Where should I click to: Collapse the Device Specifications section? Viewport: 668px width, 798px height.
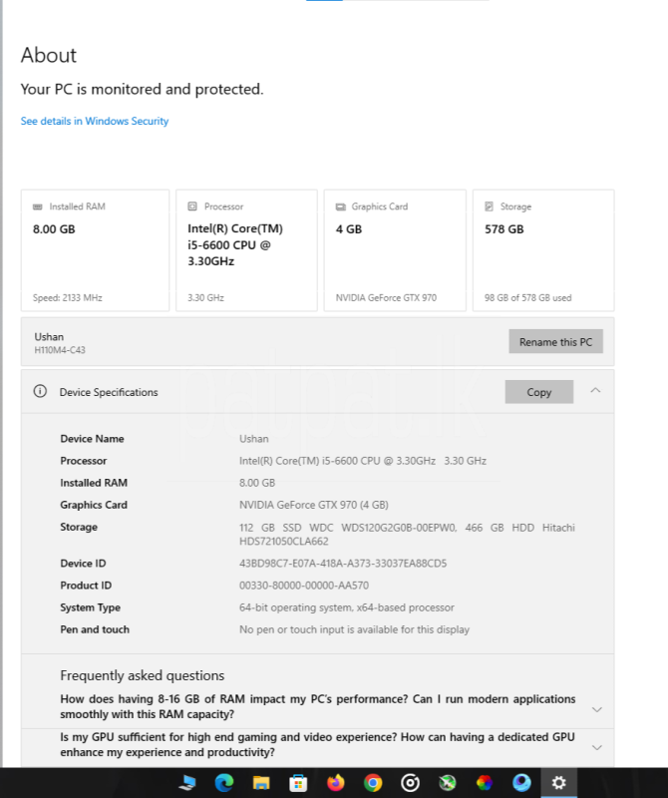pyautogui.click(x=595, y=391)
